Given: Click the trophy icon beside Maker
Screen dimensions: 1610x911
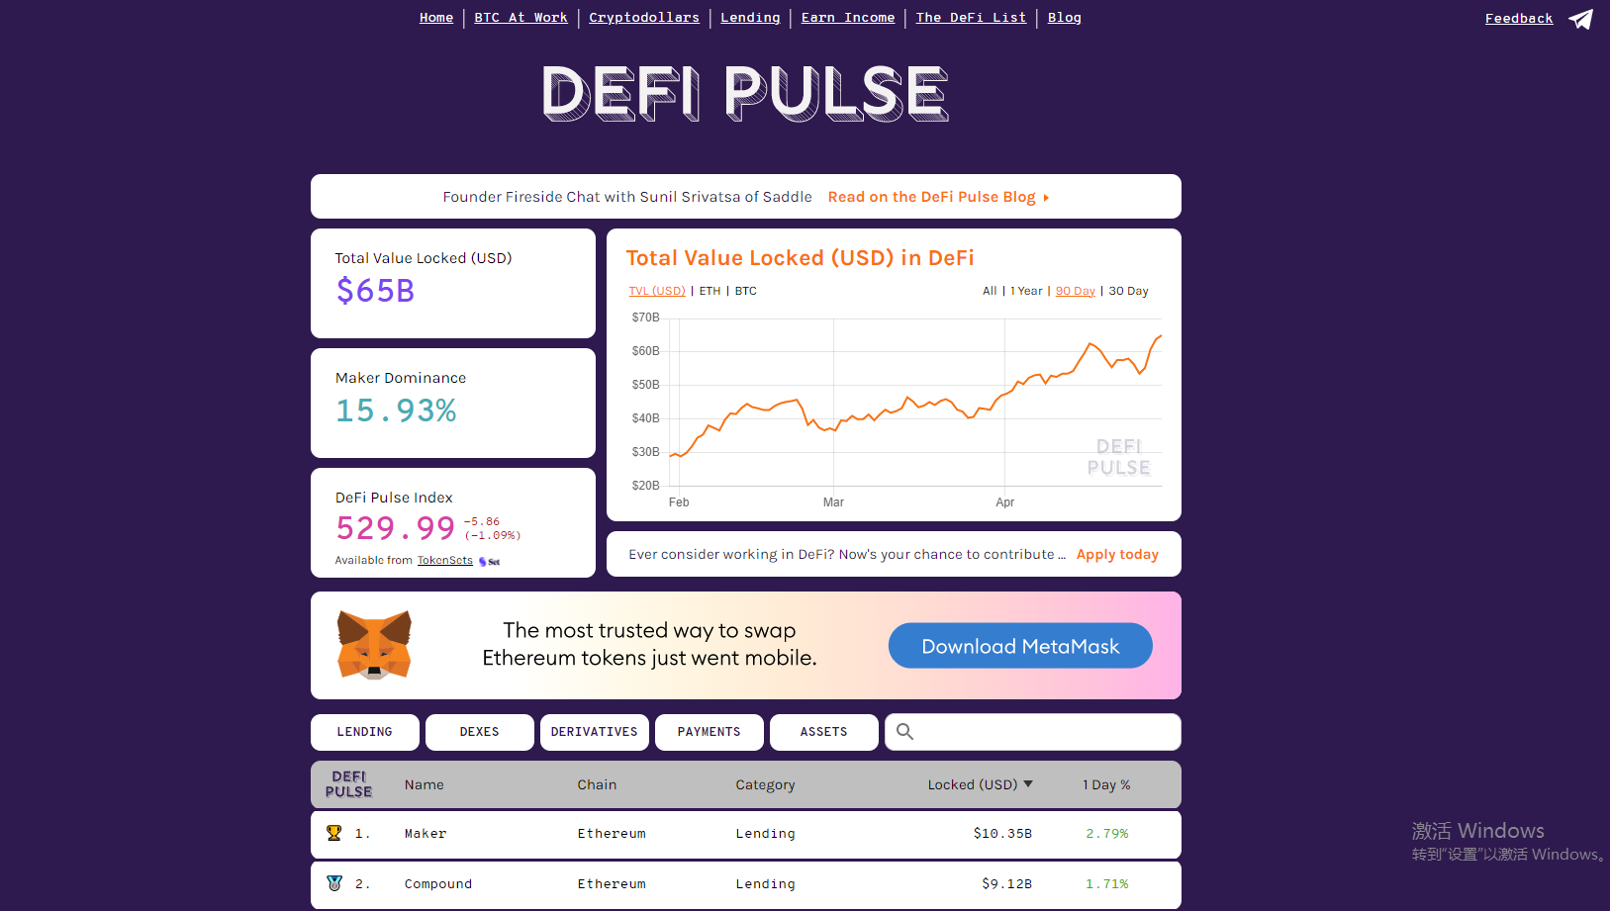Looking at the screenshot, I should [334, 833].
